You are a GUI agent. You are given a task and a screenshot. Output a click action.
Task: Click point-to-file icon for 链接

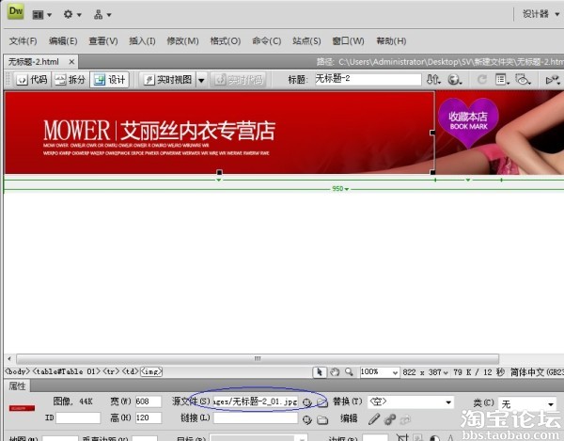point(306,419)
